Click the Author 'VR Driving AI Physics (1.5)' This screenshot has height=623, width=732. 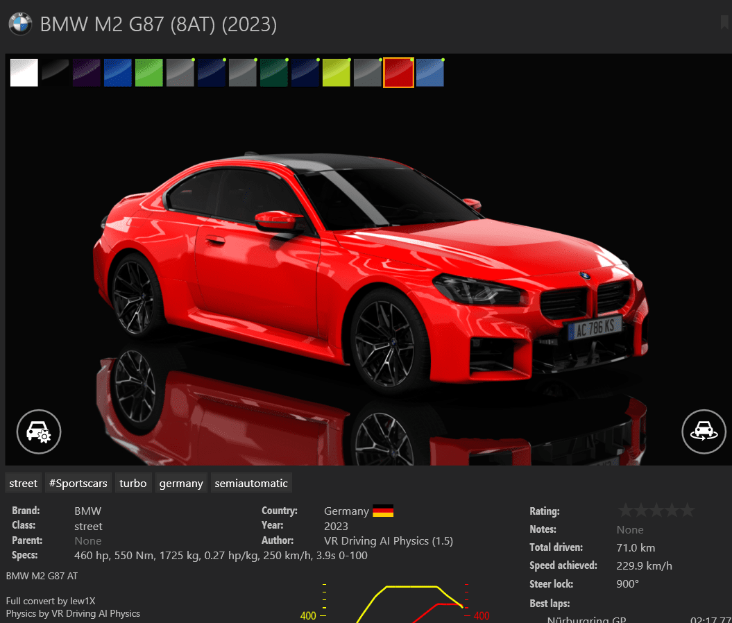(389, 541)
